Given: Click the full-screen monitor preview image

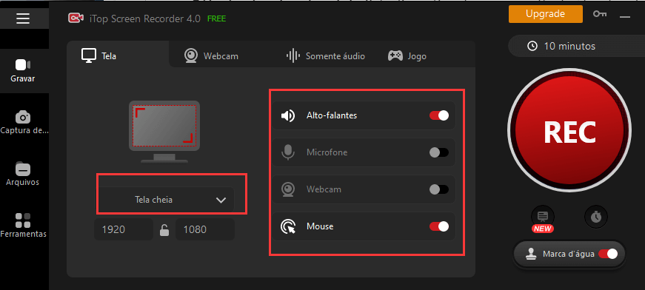Looking at the screenshot, I should pos(164,132).
